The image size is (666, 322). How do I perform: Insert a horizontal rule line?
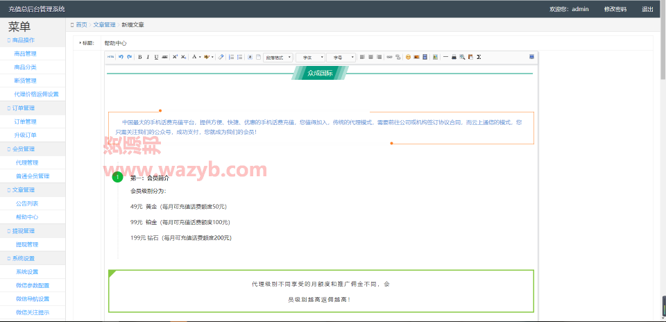click(x=445, y=57)
